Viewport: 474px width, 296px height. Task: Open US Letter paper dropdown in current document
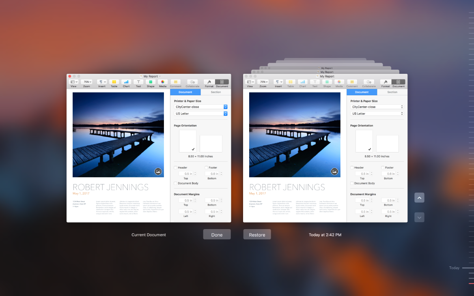(x=201, y=114)
